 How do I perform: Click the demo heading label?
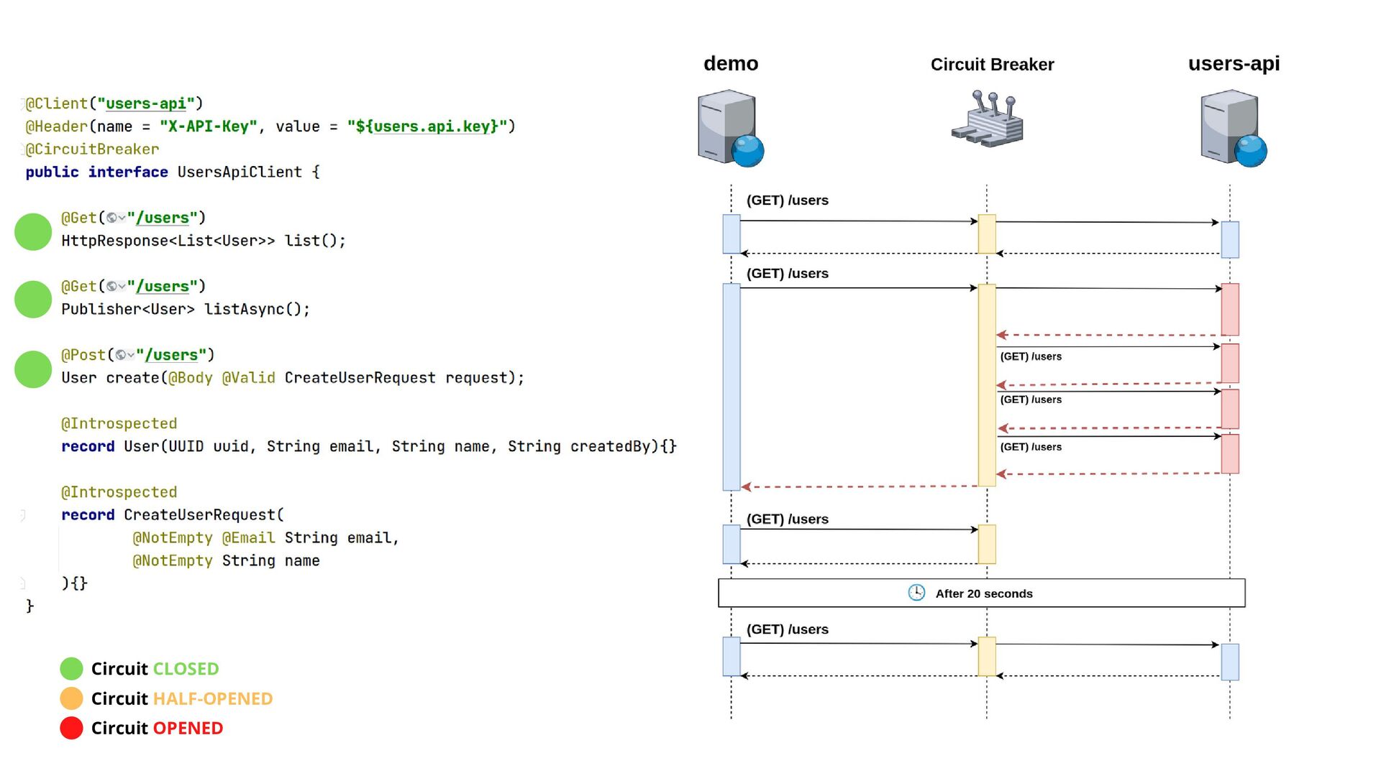click(731, 63)
